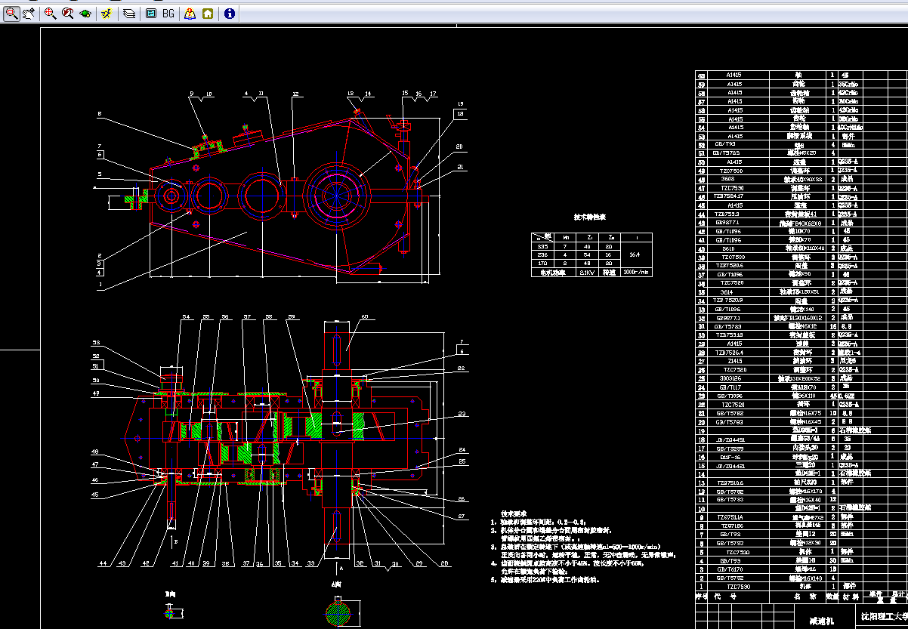Open the 3D orbit view tool

(x=86, y=13)
